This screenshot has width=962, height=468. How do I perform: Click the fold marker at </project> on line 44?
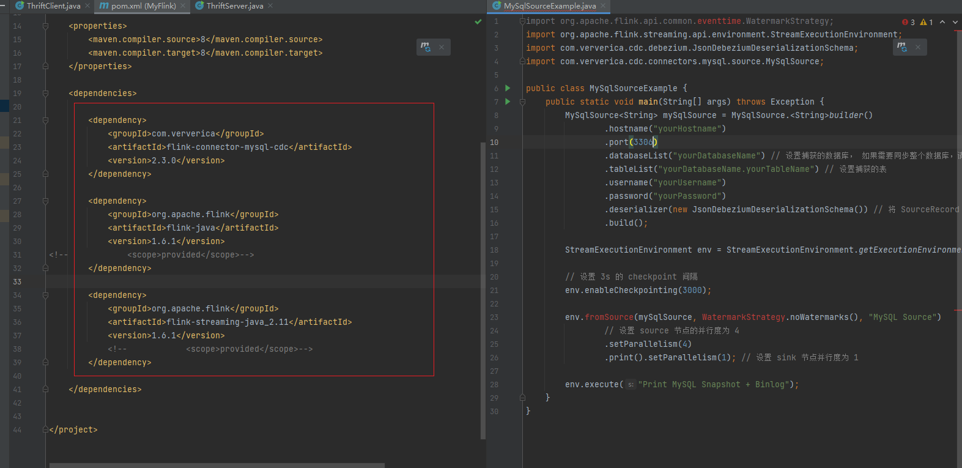pyautogui.click(x=45, y=430)
